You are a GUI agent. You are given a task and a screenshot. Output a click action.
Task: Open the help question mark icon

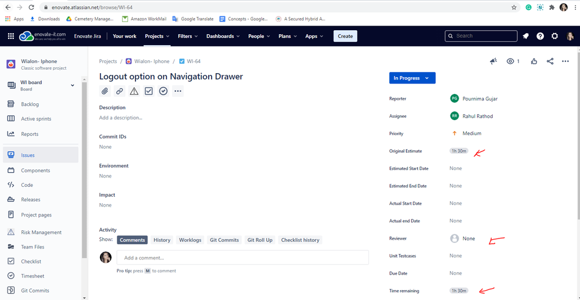(540, 36)
